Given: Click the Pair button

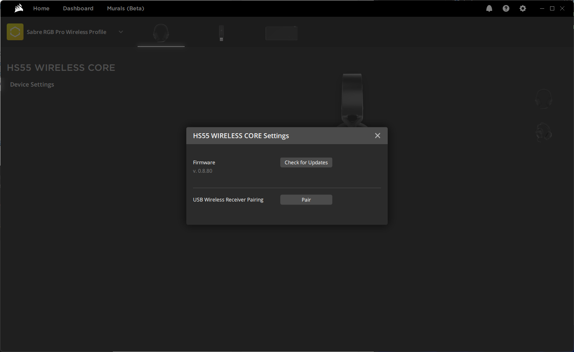Looking at the screenshot, I should (x=306, y=200).
